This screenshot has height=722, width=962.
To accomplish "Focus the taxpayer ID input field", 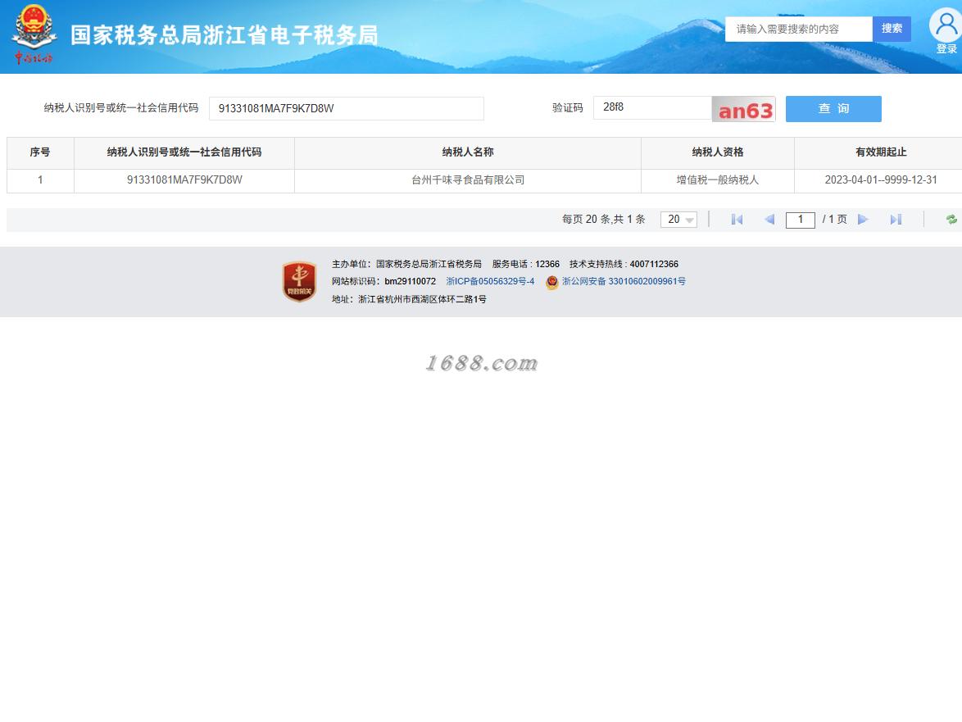I will [347, 108].
